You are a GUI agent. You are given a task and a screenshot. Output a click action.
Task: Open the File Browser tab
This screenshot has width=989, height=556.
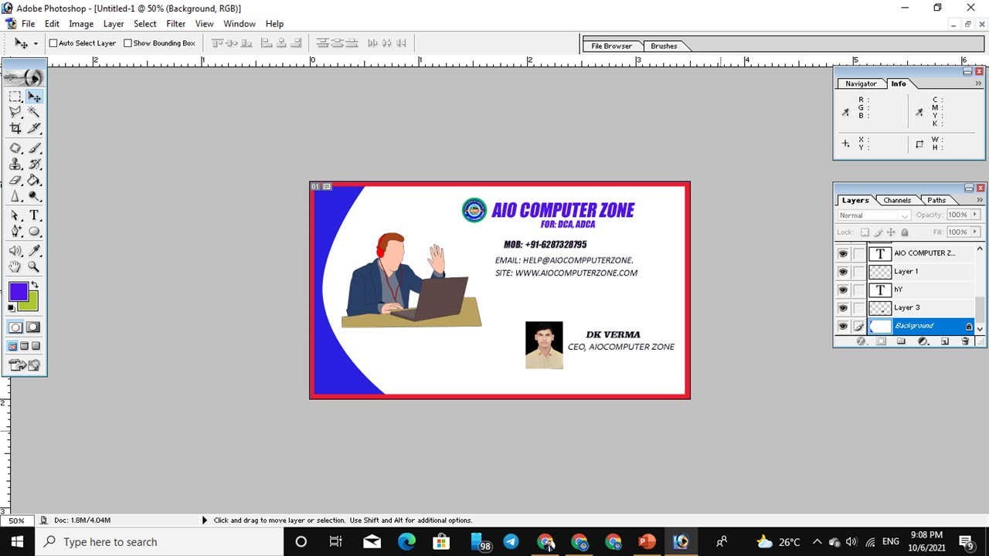[x=611, y=46]
